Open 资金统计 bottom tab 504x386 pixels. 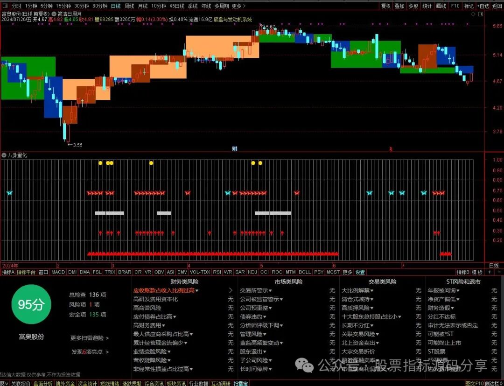click(87, 383)
